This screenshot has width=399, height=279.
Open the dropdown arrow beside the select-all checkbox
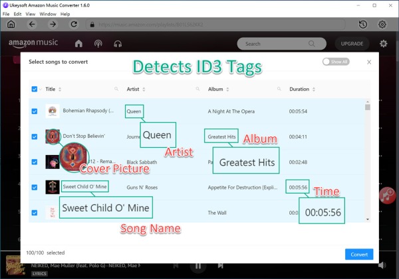click(40, 89)
